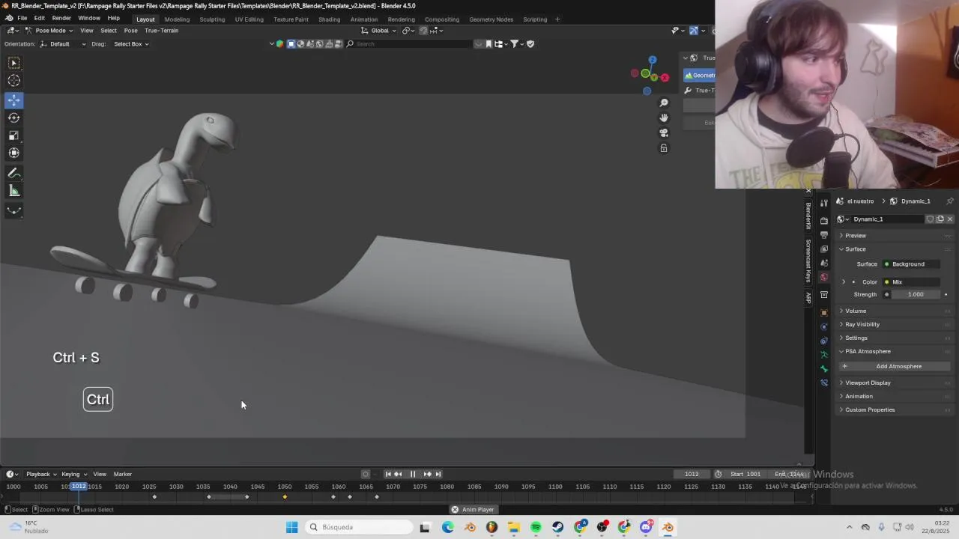This screenshot has height=539, width=959.
Task: Click the orange keyframe diamond near frame 1050
Action: coord(285,497)
